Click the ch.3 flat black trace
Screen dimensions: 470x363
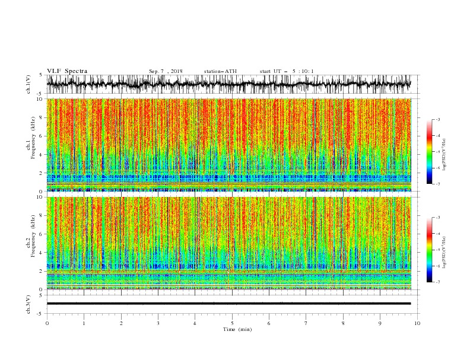[x=228, y=304]
